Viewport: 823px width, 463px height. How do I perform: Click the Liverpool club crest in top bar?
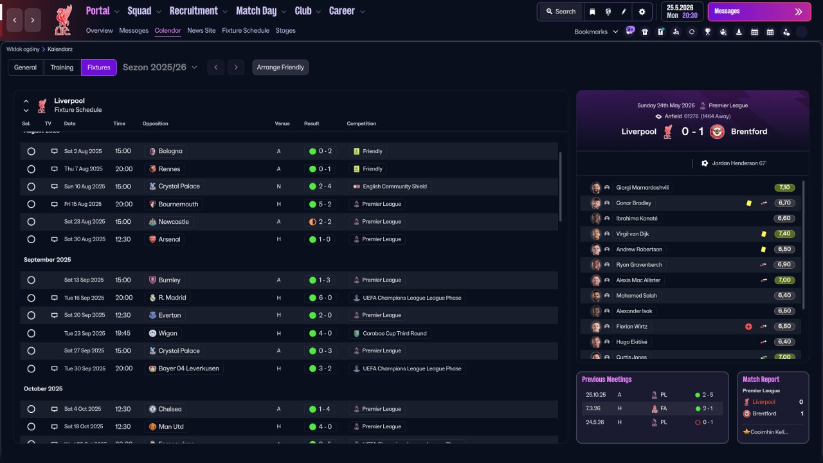coord(63,19)
